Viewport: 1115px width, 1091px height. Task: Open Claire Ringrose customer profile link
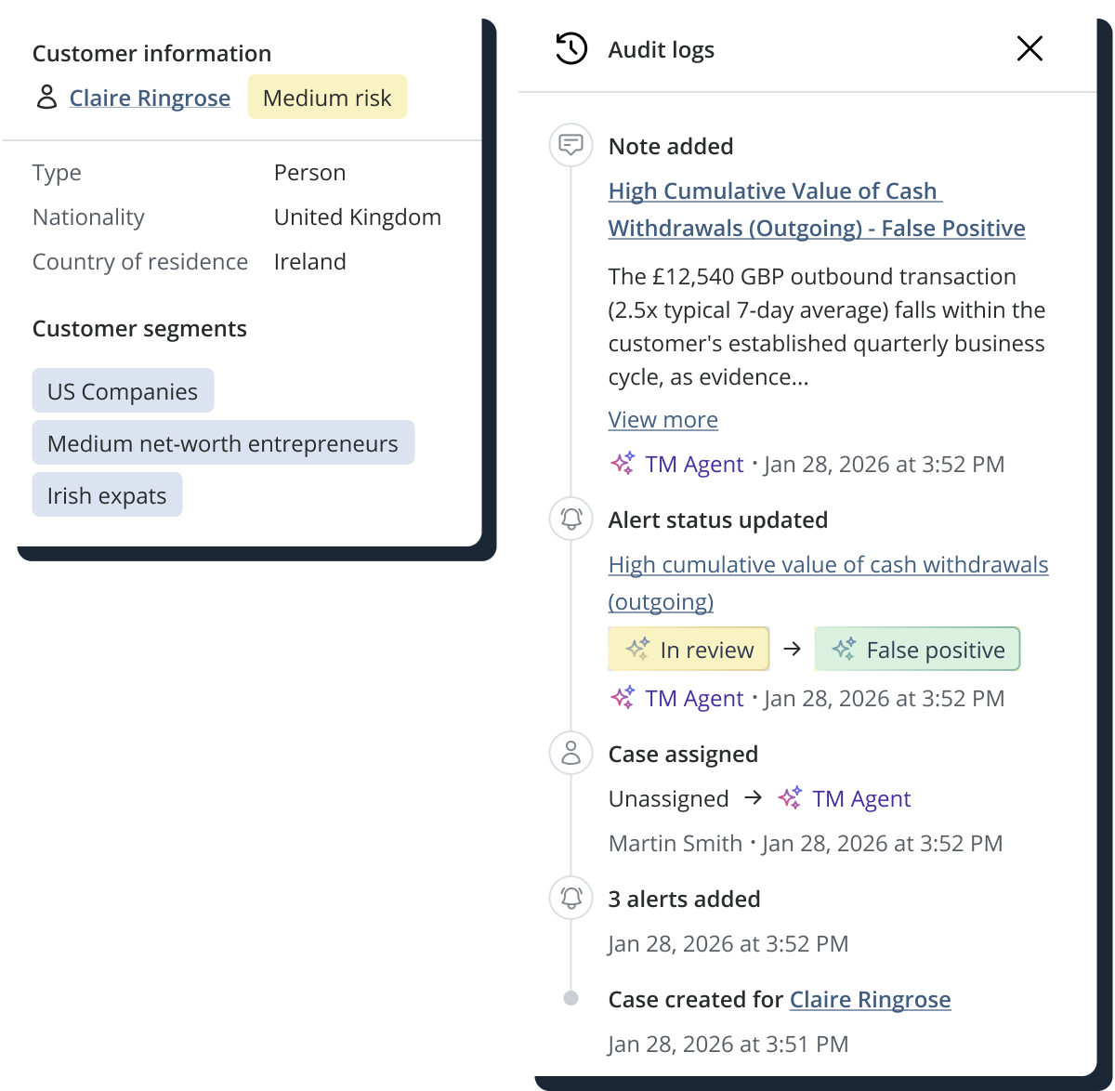(x=150, y=98)
